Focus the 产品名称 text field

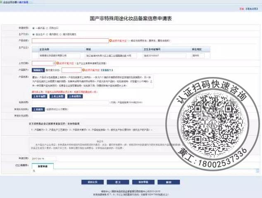click(70, 41)
